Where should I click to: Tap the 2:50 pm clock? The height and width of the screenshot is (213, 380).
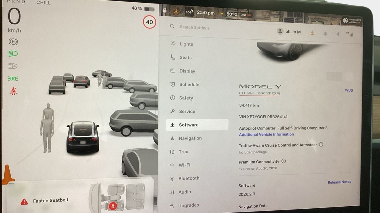tap(206, 13)
